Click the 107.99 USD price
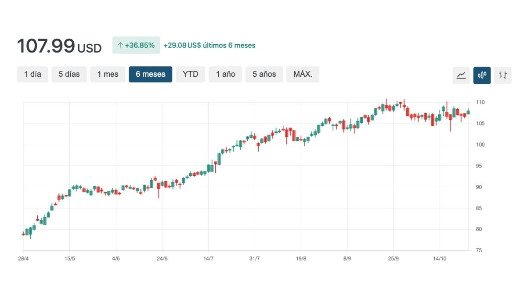The width and height of the screenshot is (527, 296). pos(59,46)
